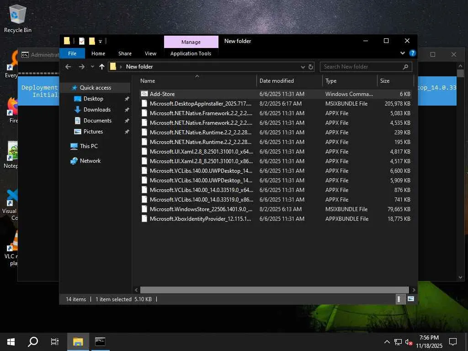Open the Windows Start menu
Viewport: 468px width, 351px height.
(11, 342)
